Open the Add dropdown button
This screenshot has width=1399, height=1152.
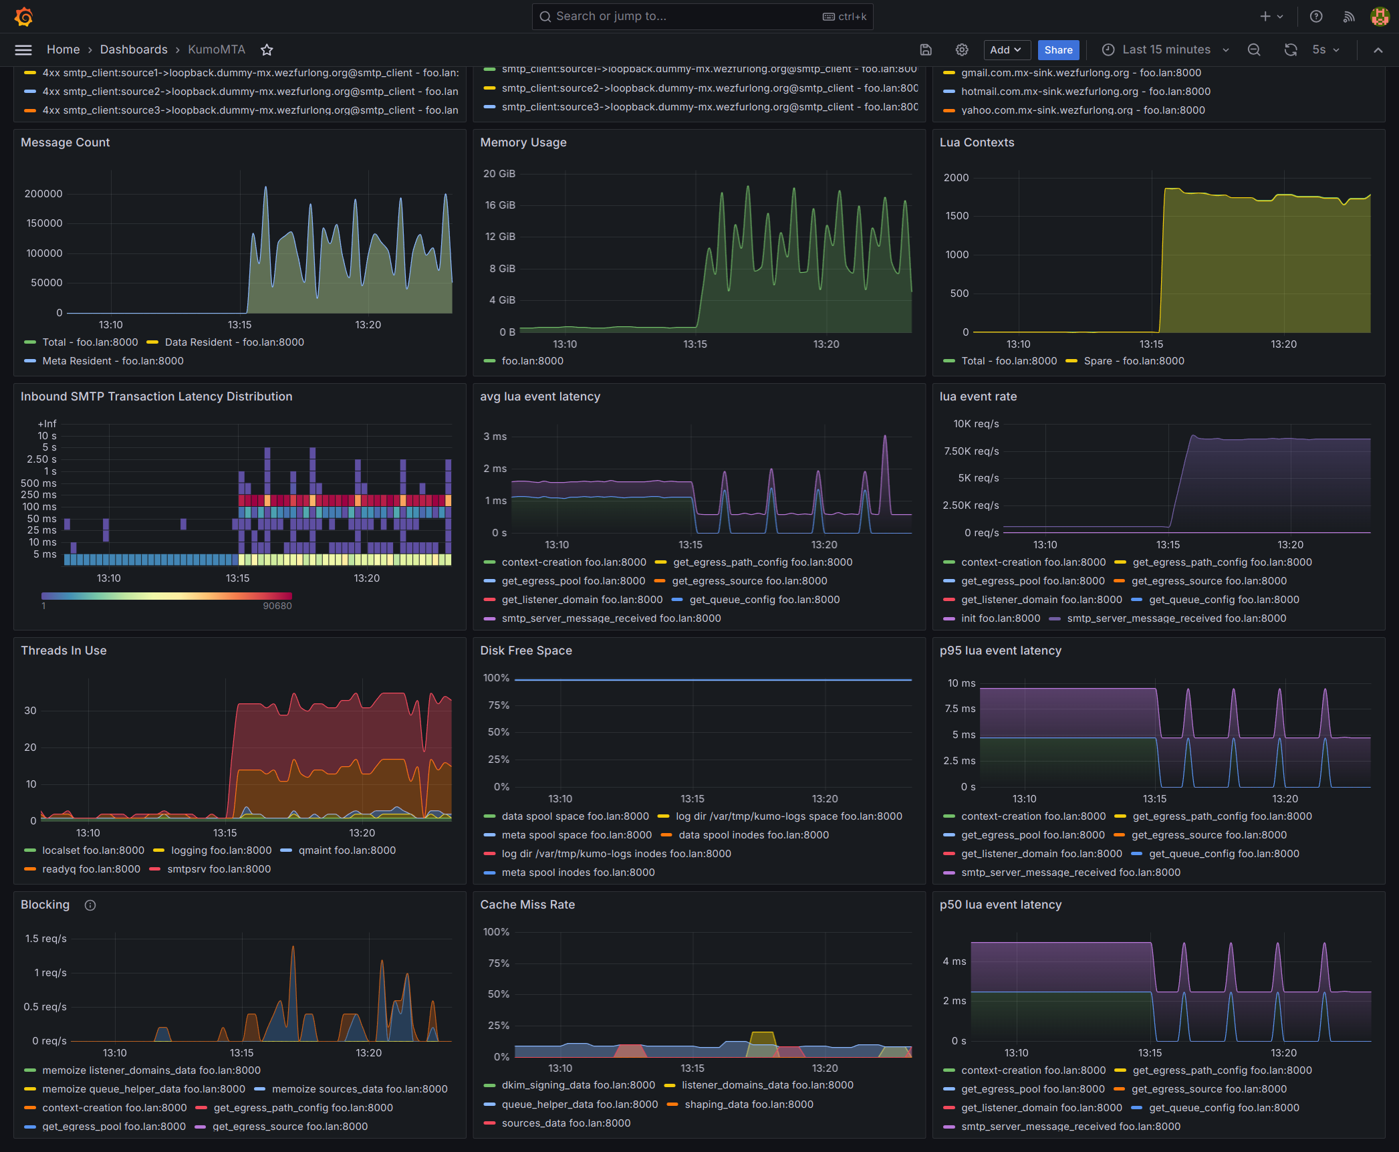coord(1006,50)
